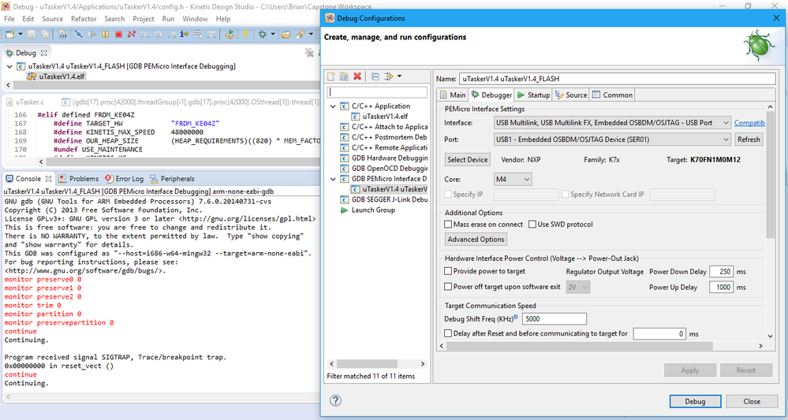Click Duplicate launch configuration icon
This screenshot has width=788, height=420.
click(x=344, y=76)
